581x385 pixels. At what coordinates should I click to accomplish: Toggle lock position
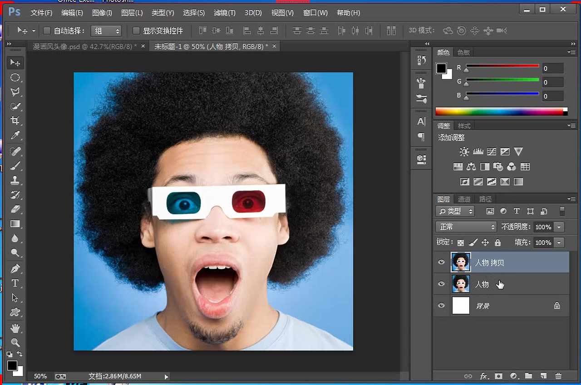click(x=485, y=242)
